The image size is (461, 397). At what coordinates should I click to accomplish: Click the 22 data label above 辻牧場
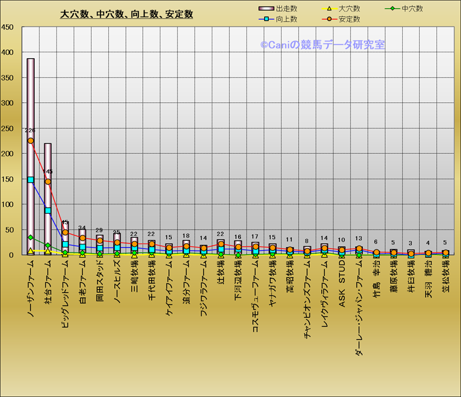[x=221, y=234]
